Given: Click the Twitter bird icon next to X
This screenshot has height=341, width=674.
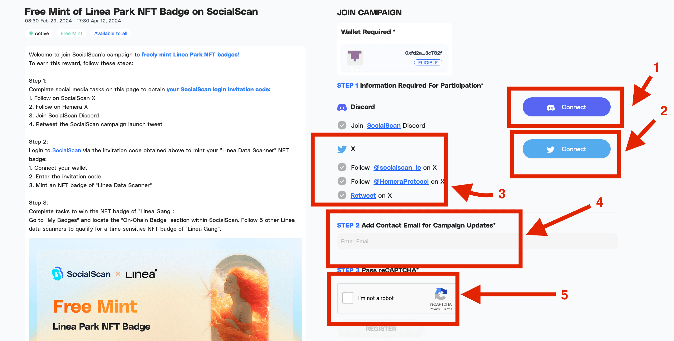Looking at the screenshot, I should (x=342, y=149).
